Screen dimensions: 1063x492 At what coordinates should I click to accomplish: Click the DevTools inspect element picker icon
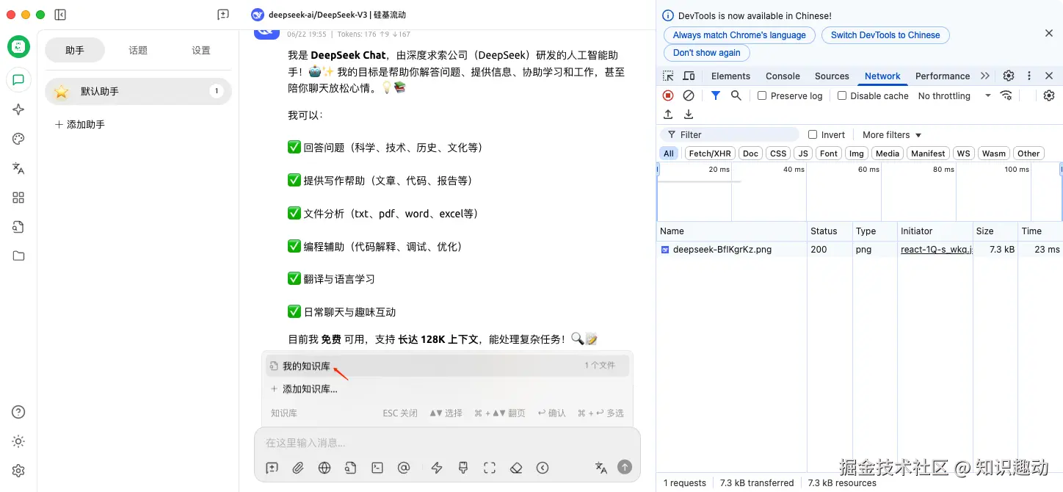(668, 76)
